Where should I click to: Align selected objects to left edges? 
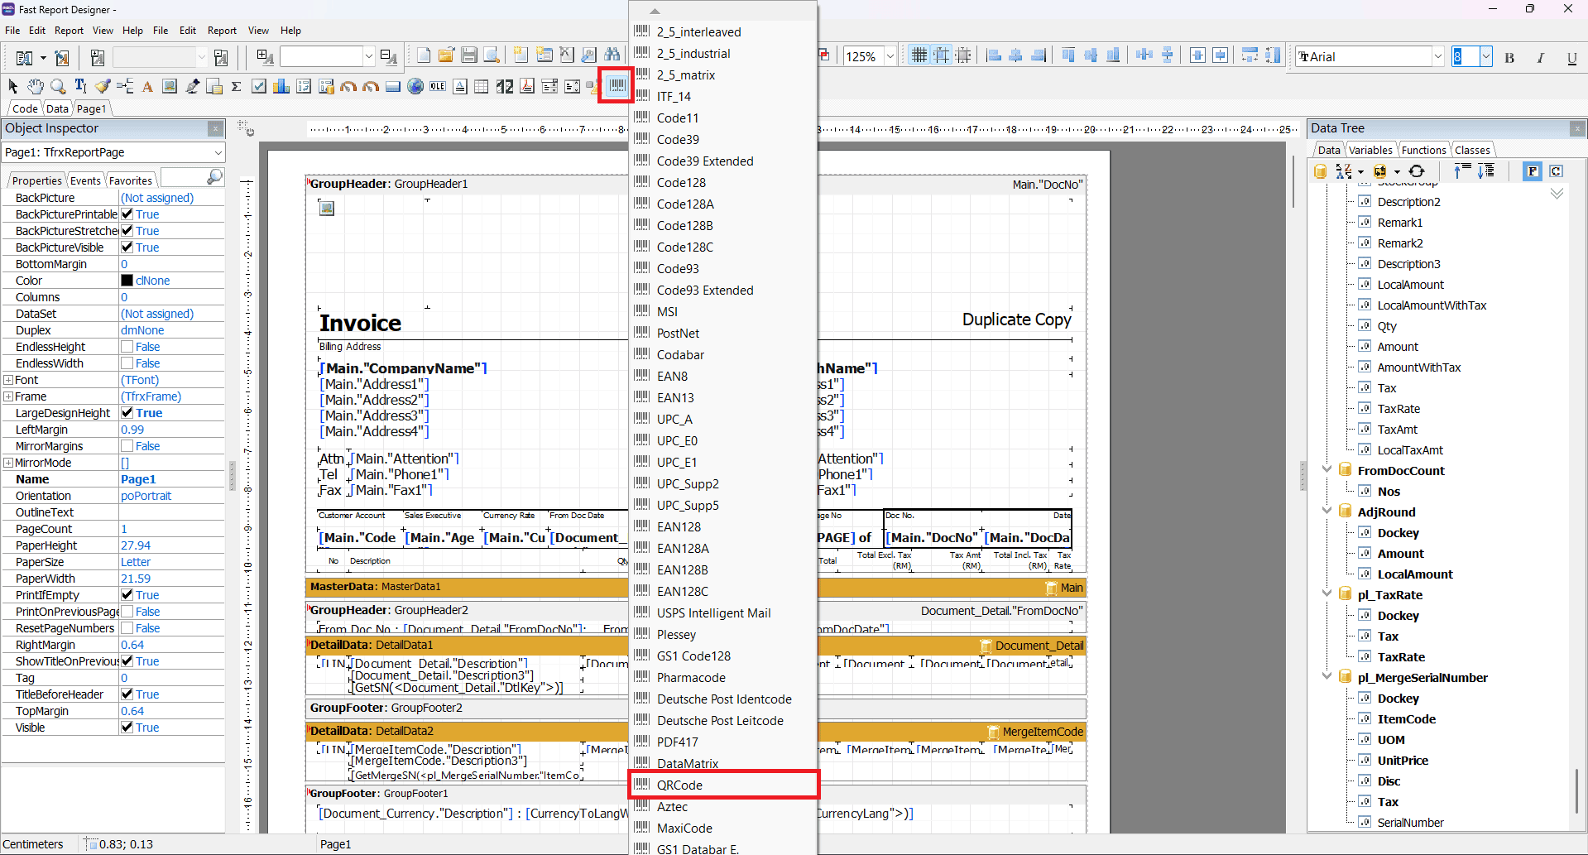tap(995, 56)
